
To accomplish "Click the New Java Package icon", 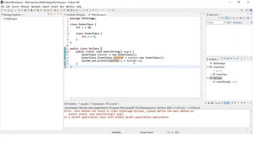I will (x=45, y=10).
